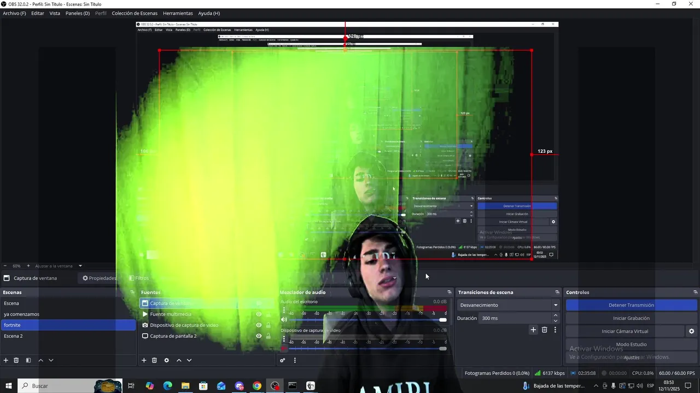Decrease transition duration with down arrow
This screenshot has width=700, height=393.
coord(556,321)
